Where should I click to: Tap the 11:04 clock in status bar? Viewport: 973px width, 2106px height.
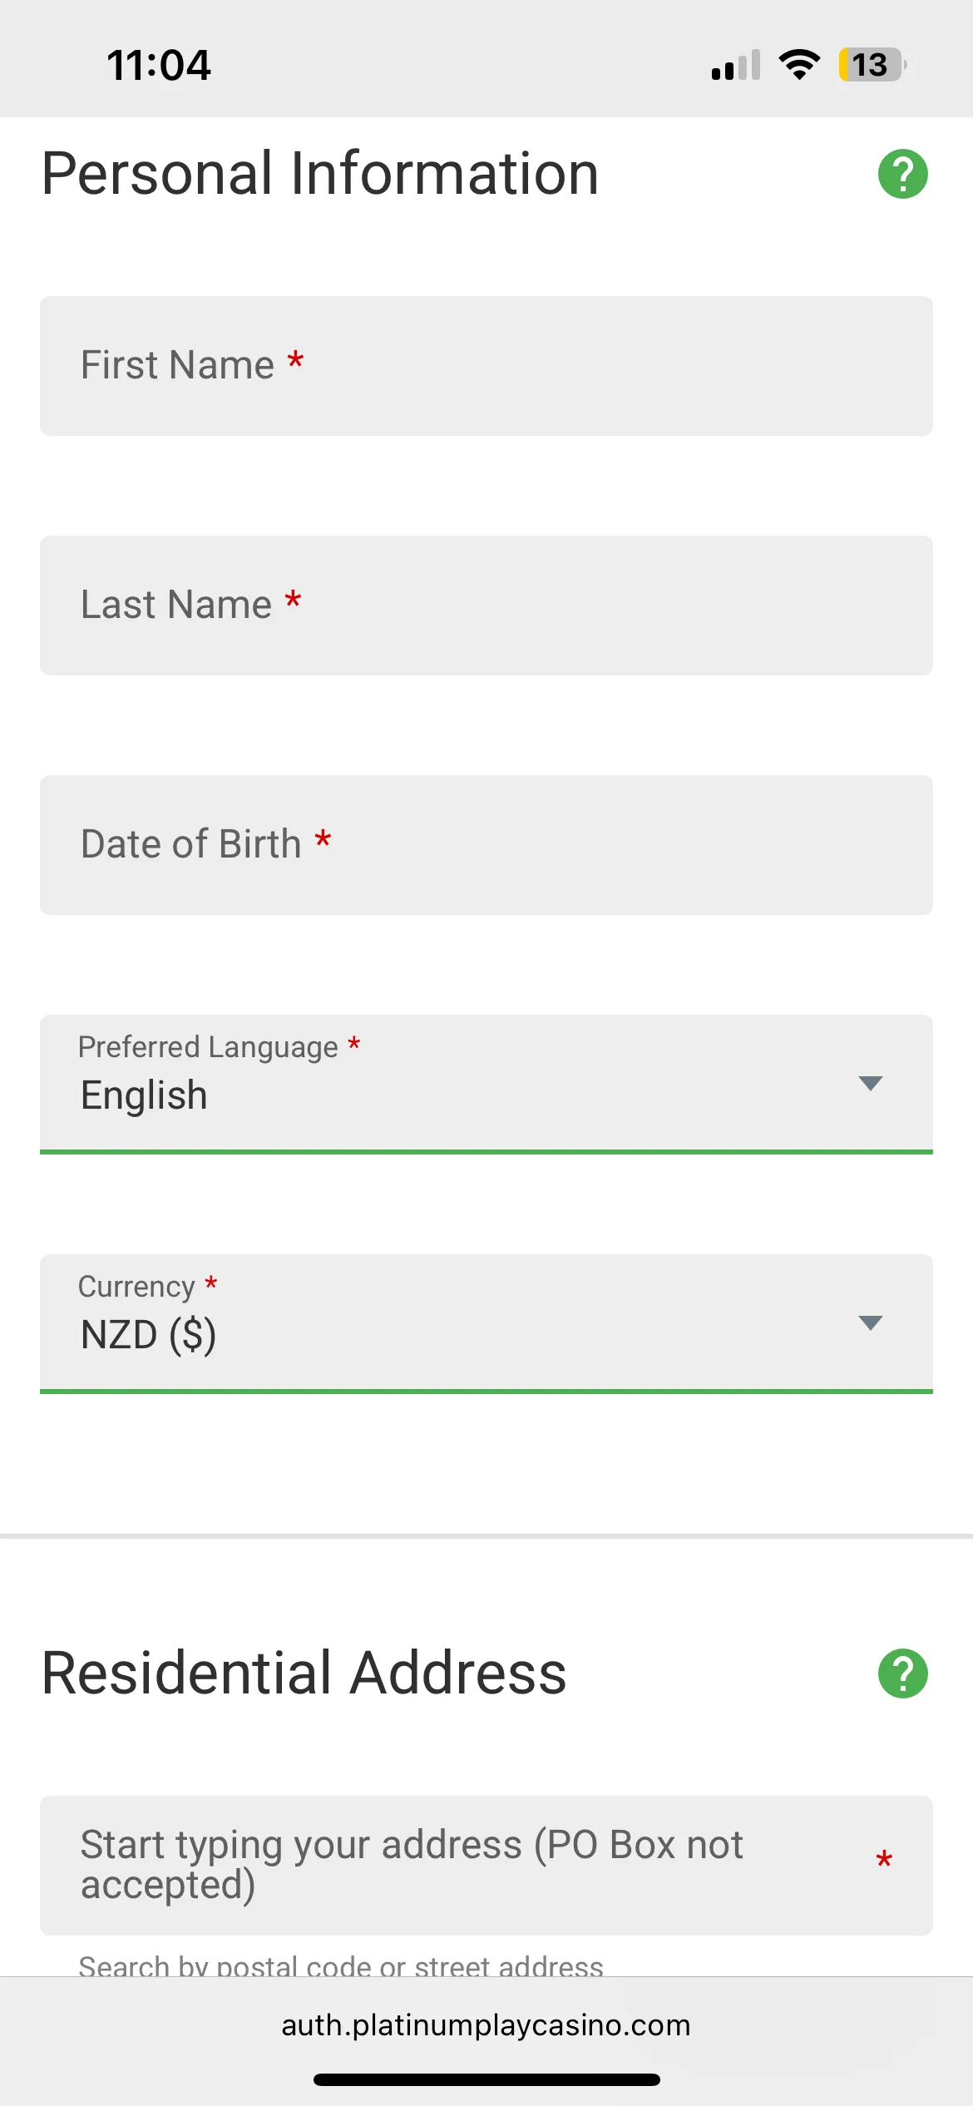(159, 65)
